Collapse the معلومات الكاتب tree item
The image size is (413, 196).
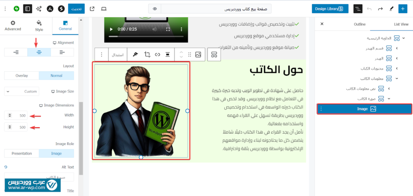pos(397,78)
